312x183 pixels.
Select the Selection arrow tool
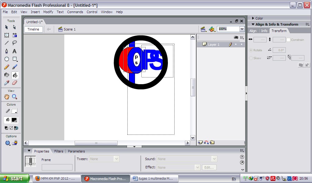(x=7, y=27)
